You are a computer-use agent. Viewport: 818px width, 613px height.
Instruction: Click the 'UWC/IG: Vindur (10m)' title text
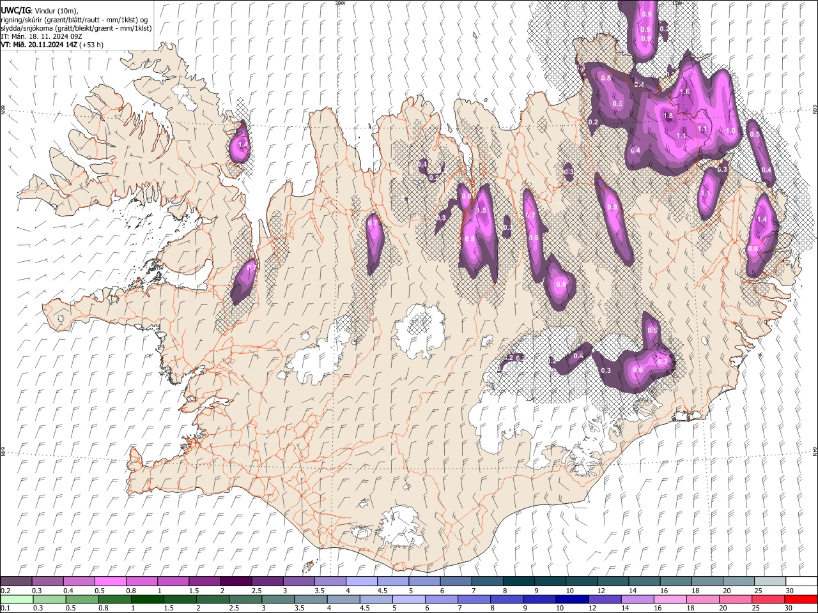(x=39, y=11)
